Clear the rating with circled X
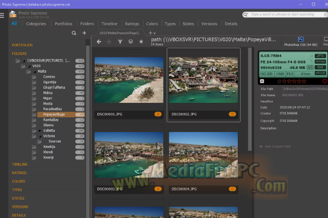Screen dimensions: 328x218 coord(279,81)
